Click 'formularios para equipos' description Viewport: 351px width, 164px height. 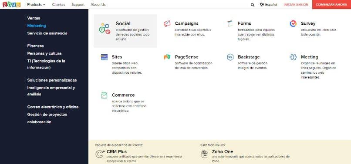pos(256,35)
